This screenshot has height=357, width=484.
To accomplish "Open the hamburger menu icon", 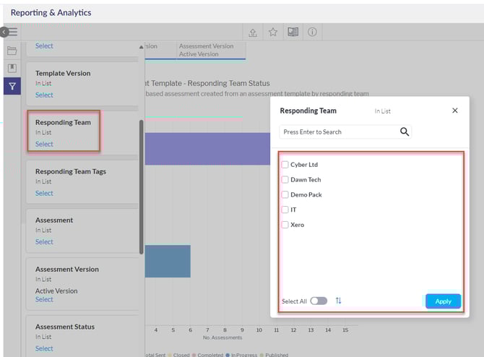I will tap(12, 33).
